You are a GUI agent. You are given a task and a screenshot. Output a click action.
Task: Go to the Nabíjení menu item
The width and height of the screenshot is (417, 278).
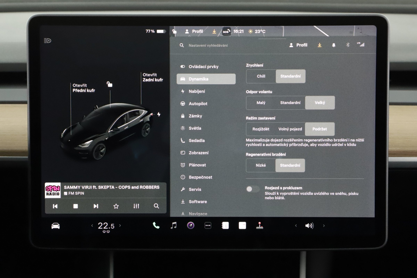tap(197, 92)
